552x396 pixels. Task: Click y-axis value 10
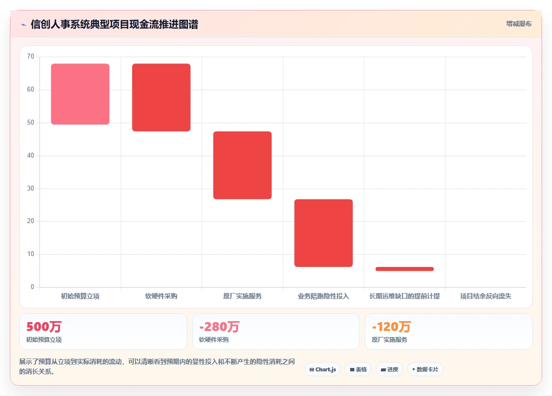click(31, 254)
